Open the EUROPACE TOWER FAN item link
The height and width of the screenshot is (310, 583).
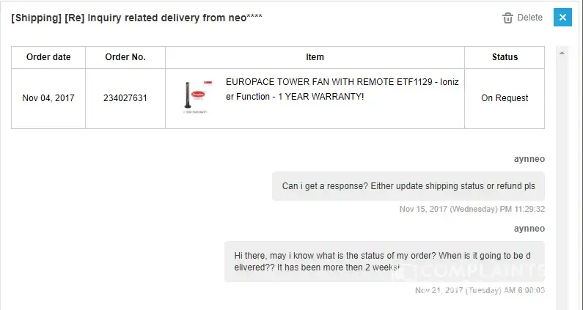tap(342, 90)
